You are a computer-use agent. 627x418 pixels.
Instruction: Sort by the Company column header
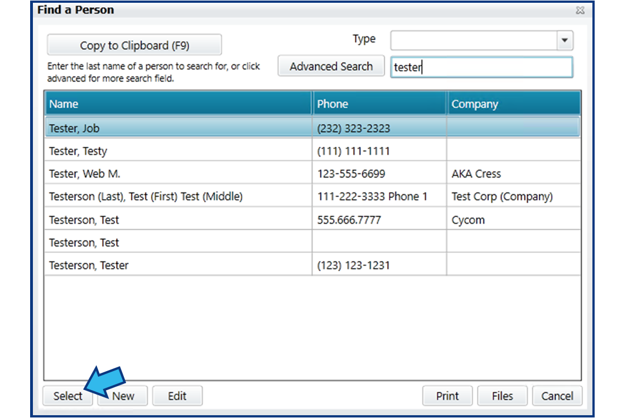point(514,104)
